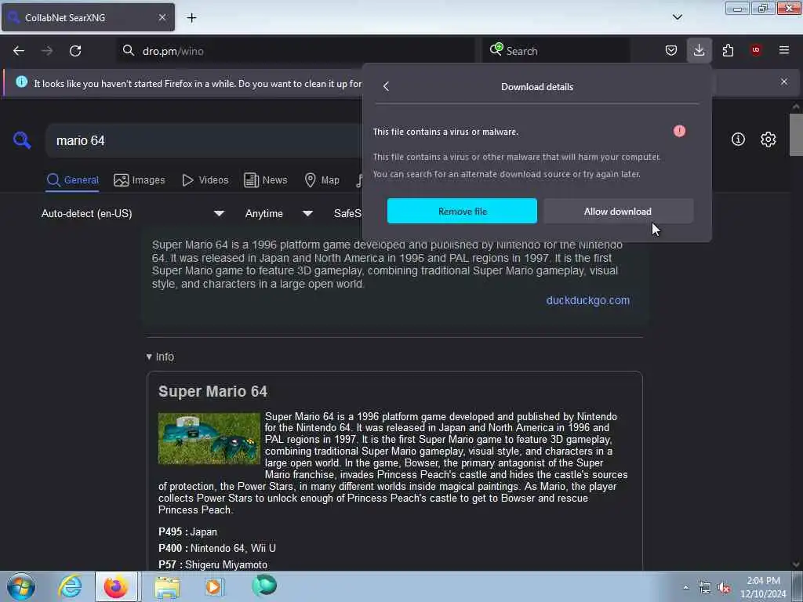Open the List all tabs chevron
The image size is (803, 602).
point(677,17)
